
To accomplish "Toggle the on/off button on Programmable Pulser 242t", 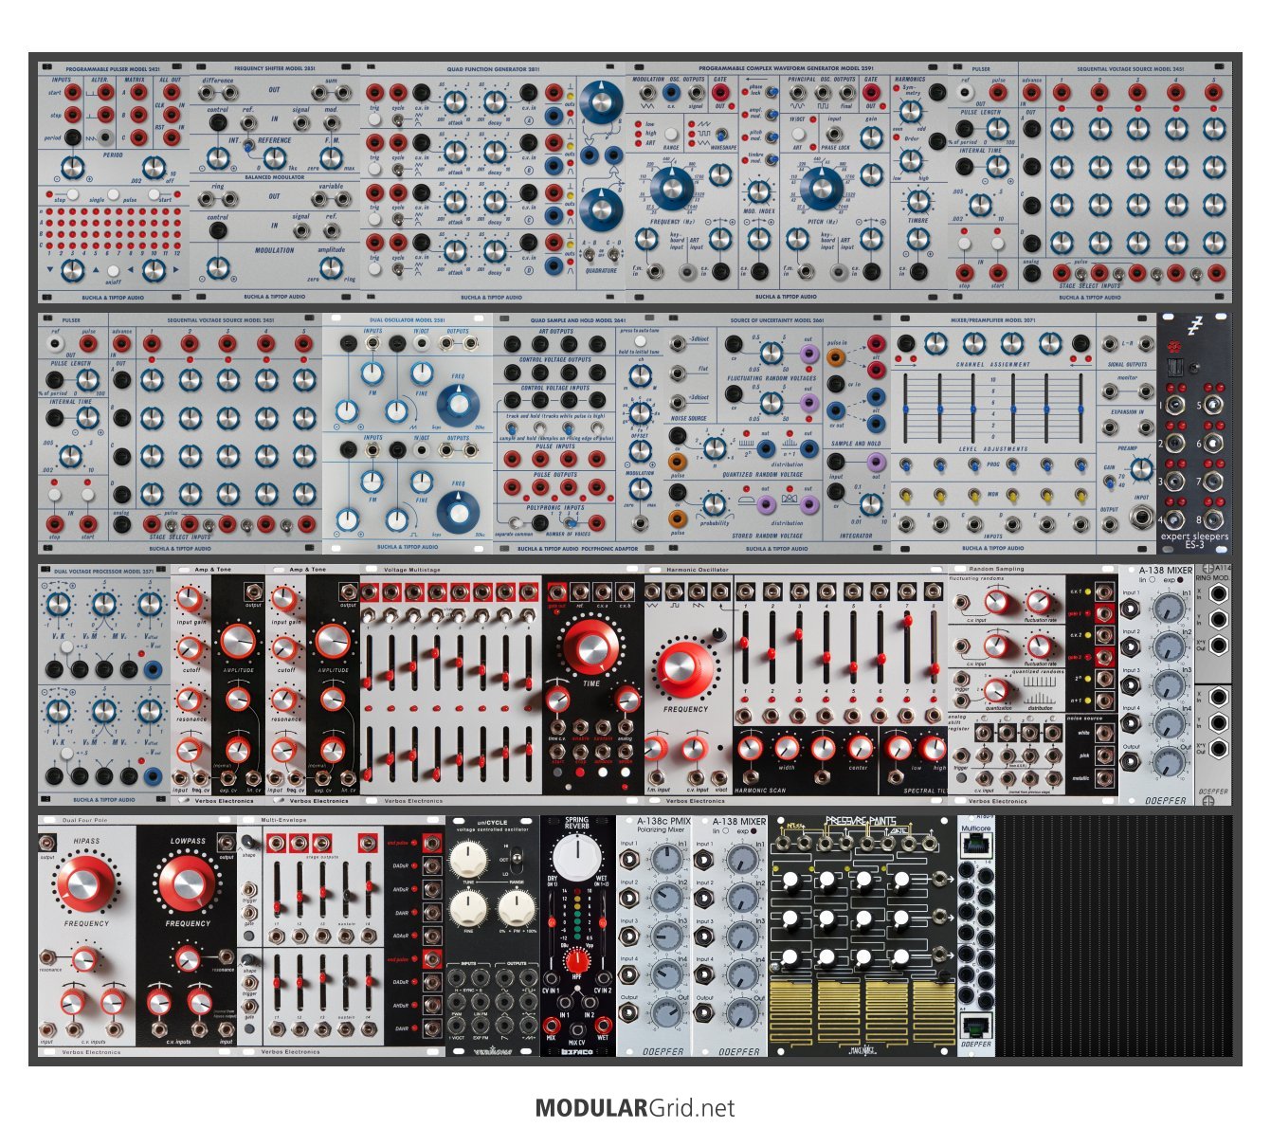I will point(113,270).
